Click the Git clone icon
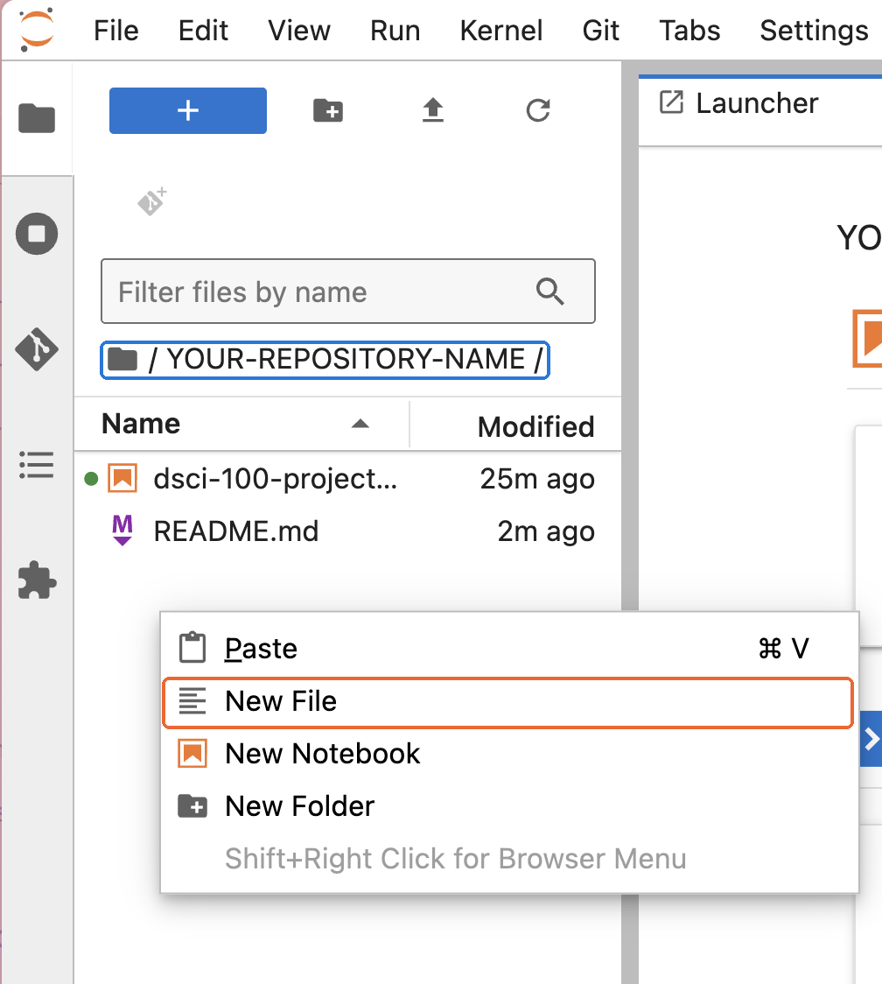The width and height of the screenshot is (882, 984). pyautogui.click(x=152, y=201)
